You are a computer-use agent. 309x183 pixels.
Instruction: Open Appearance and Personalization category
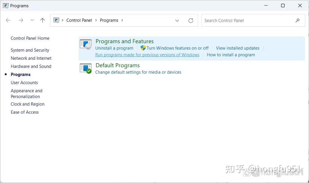coord(27,94)
